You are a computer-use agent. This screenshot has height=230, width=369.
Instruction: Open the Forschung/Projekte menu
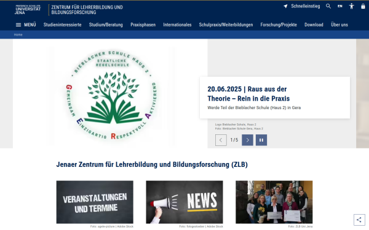(279, 25)
